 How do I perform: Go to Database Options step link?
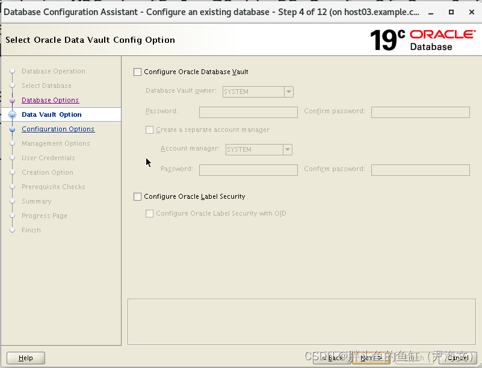coord(51,100)
